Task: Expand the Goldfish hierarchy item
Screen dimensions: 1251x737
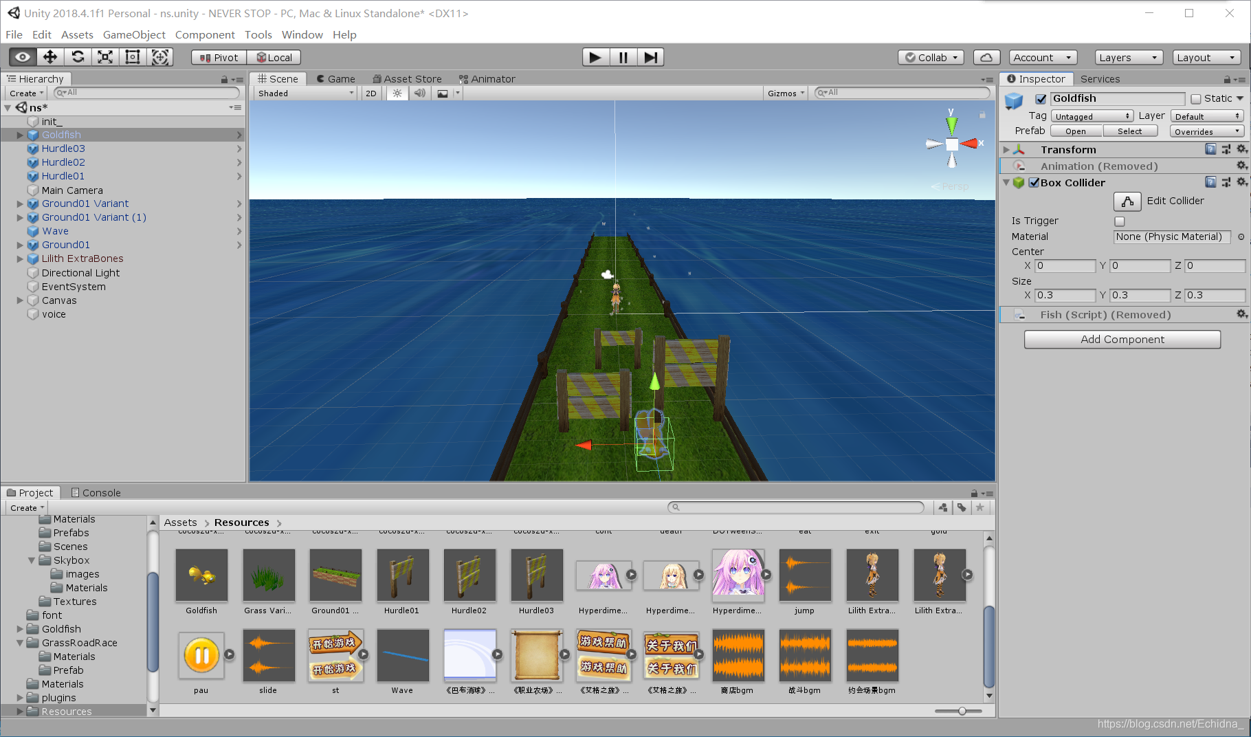Action: coord(20,135)
